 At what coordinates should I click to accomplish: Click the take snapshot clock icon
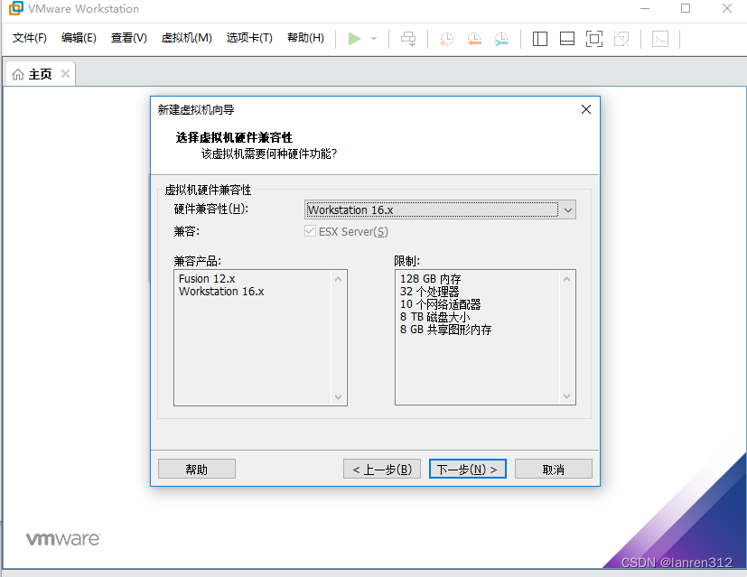pyautogui.click(x=446, y=39)
